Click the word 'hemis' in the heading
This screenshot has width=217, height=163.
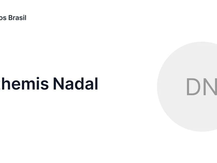click(x=24, y=84)
